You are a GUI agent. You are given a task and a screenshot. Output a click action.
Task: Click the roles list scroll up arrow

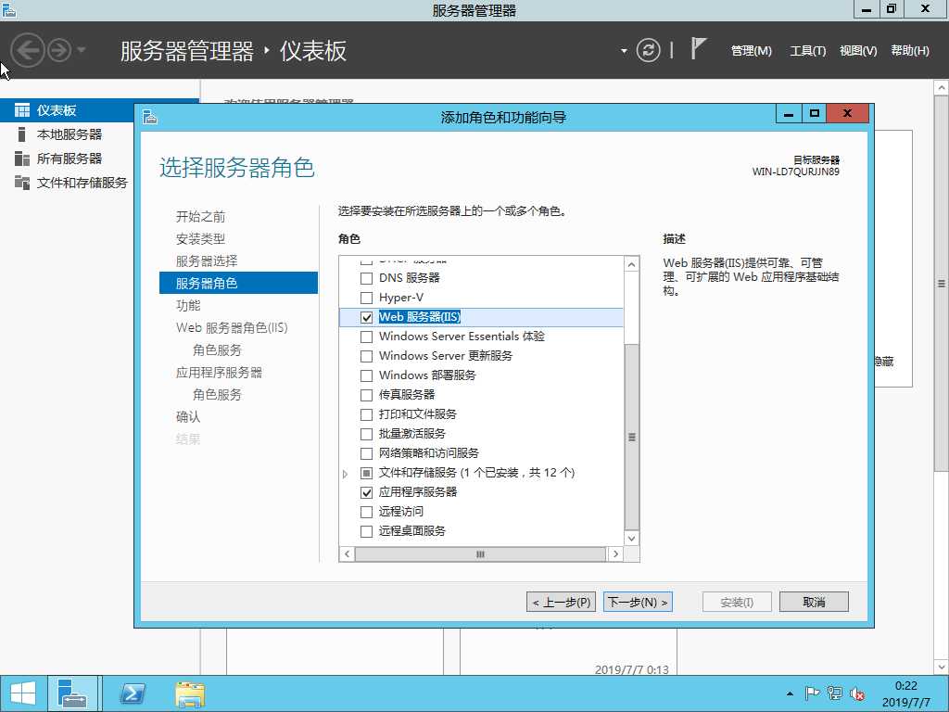click(631, 264)
